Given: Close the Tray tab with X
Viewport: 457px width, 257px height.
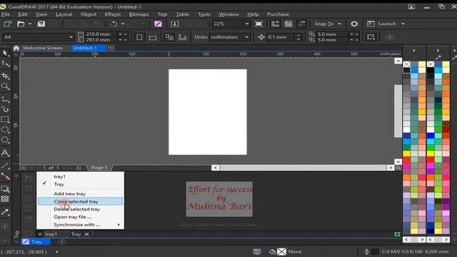Looking at the screenshot, I should pos(86,234).
